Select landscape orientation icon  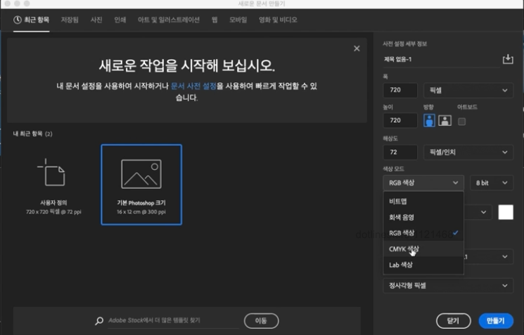(445, 121)
